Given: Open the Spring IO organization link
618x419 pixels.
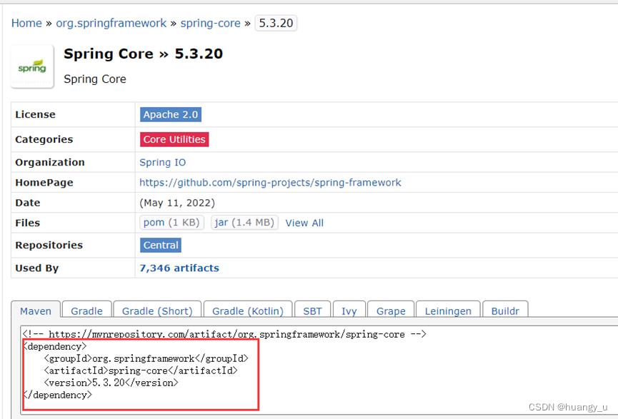Looking at the screenshot, I should pyautogui.click(x=162, y=162).
